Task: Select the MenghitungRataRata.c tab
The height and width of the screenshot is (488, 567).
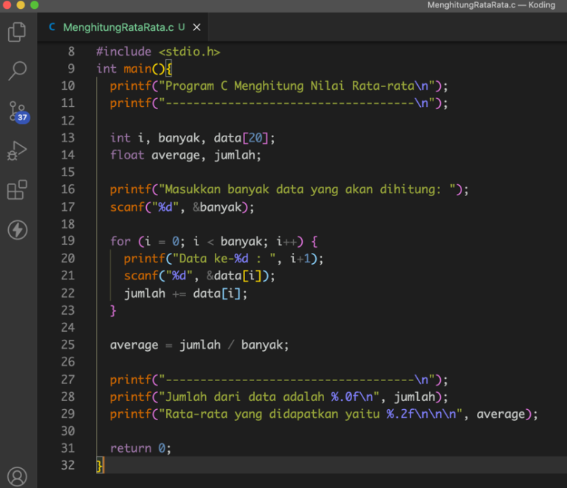Action: tap(118, 28)
